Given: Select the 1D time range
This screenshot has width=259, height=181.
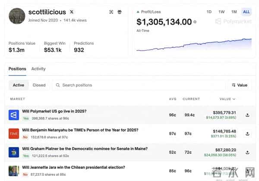Looking at the screenshot, I should coord(209,12).
